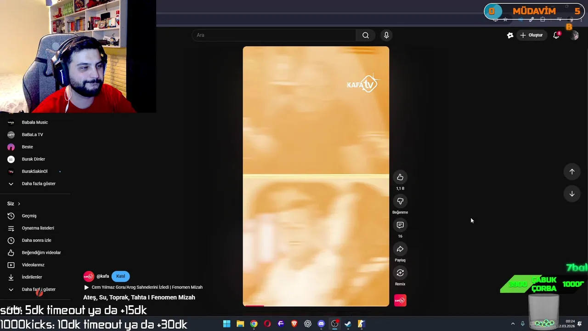Open the badge icon left of Oluştur

[510, 35]
